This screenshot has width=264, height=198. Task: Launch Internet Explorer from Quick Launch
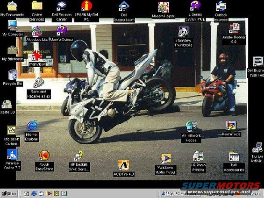34,194
